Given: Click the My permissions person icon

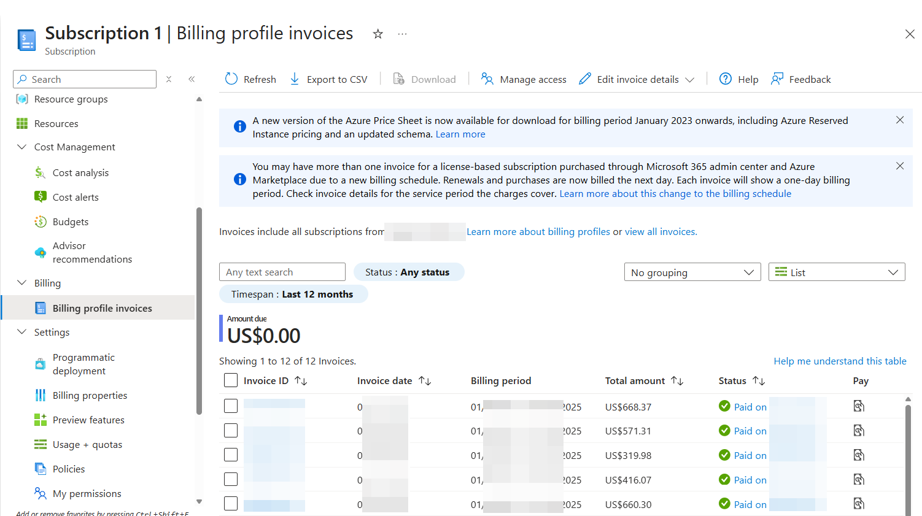Looking at the screenshot, I should pos(41,493).
